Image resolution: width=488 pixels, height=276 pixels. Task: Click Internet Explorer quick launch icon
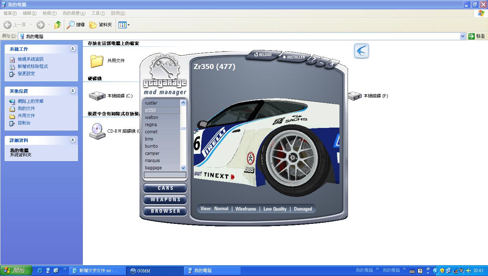tap(39, 271)
